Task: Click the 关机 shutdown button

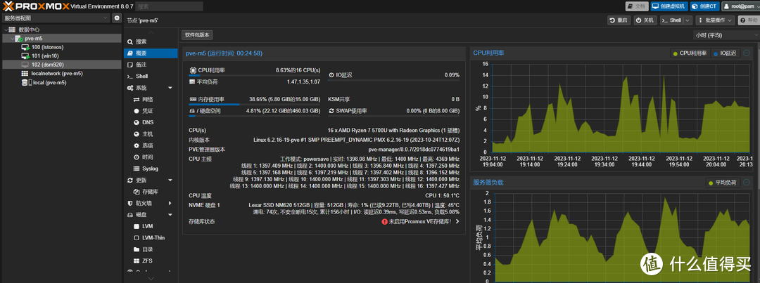Action: (645, 20)
